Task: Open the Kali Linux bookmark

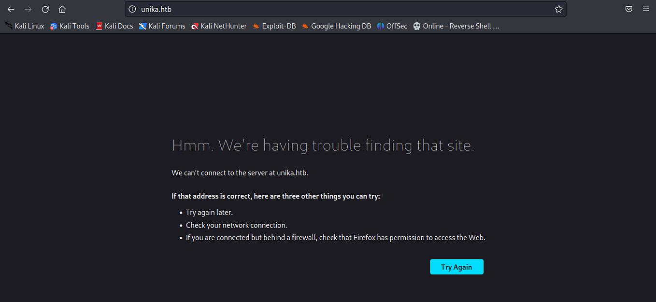Action: click(25, 26)
